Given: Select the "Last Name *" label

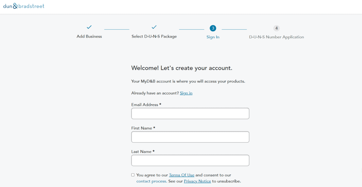Looking at the screenshot, I should coord(143,151).
